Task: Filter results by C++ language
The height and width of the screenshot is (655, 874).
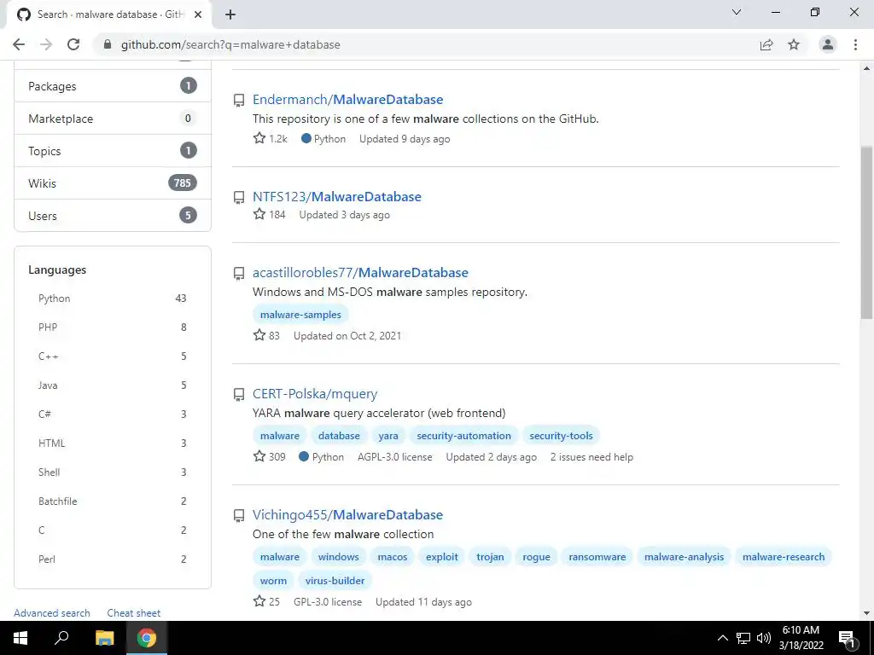Action: click(113, 356)
